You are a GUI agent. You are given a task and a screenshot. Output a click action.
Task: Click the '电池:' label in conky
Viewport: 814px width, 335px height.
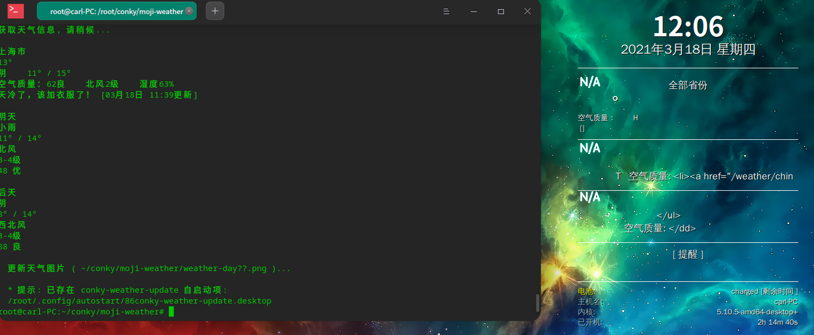(586, 292)
